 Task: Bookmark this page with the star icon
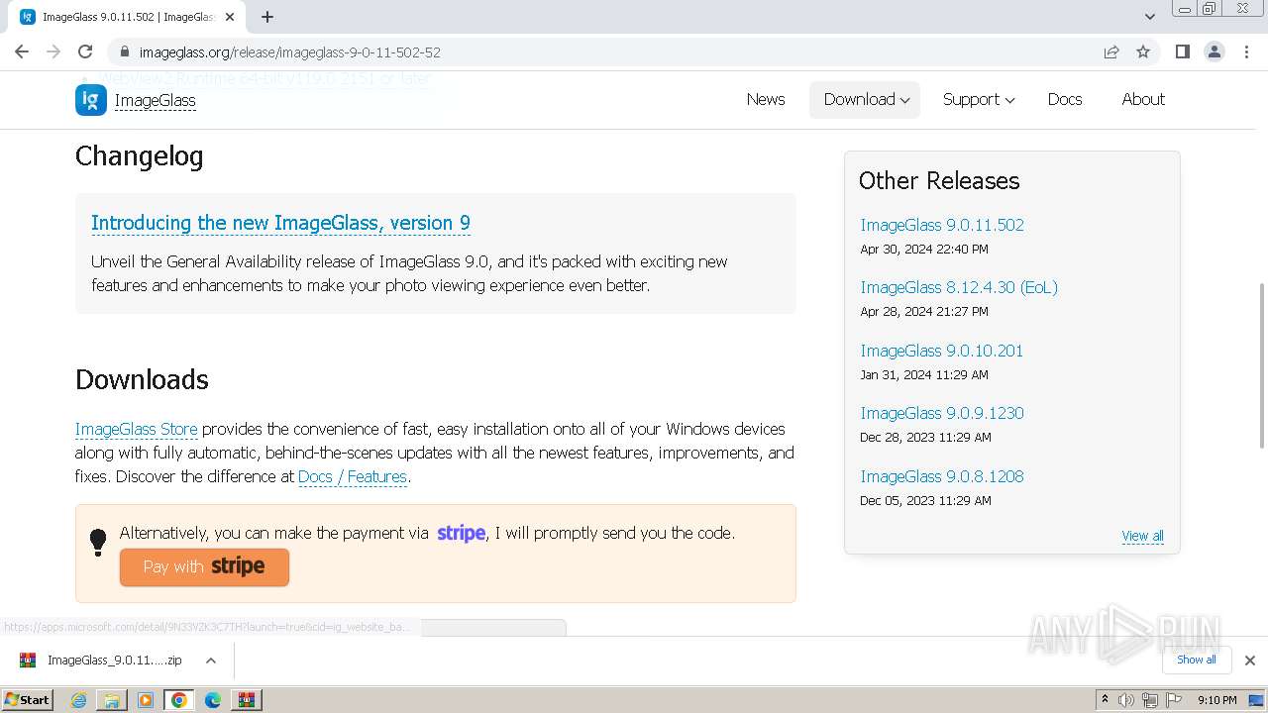point(1143,51)
